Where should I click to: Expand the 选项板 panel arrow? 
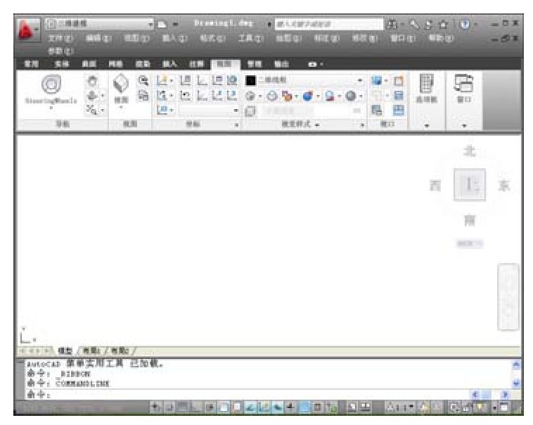427,125
